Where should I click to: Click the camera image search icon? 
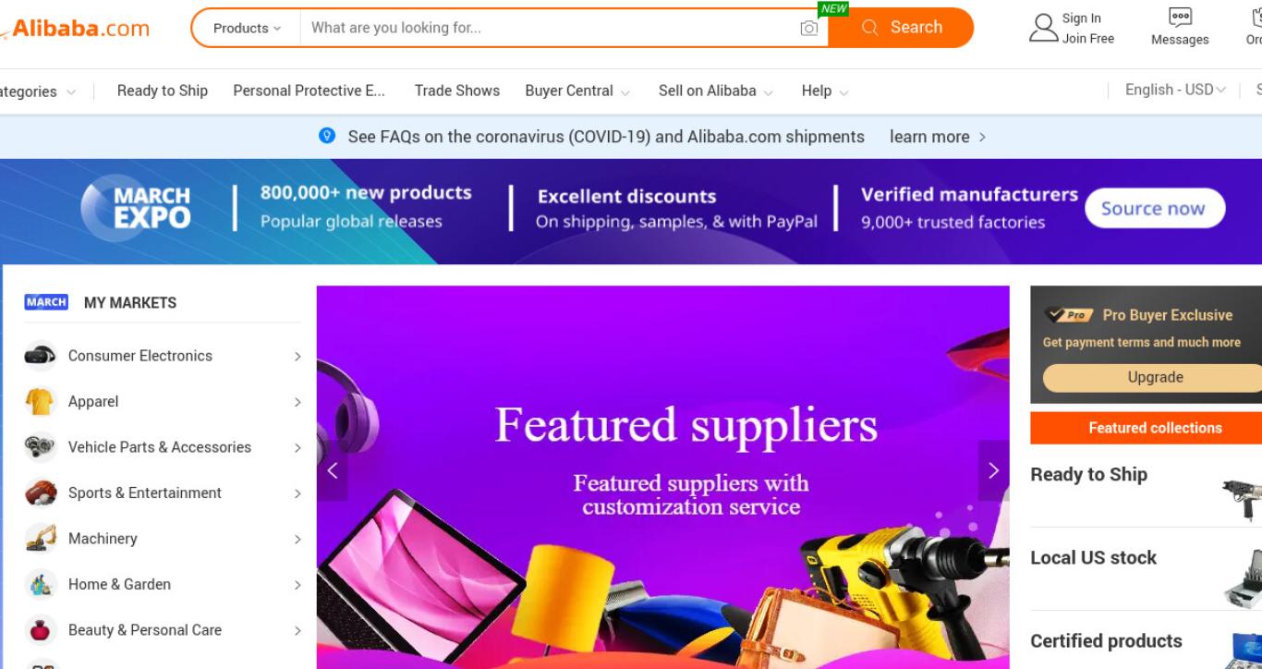point(808,28)
